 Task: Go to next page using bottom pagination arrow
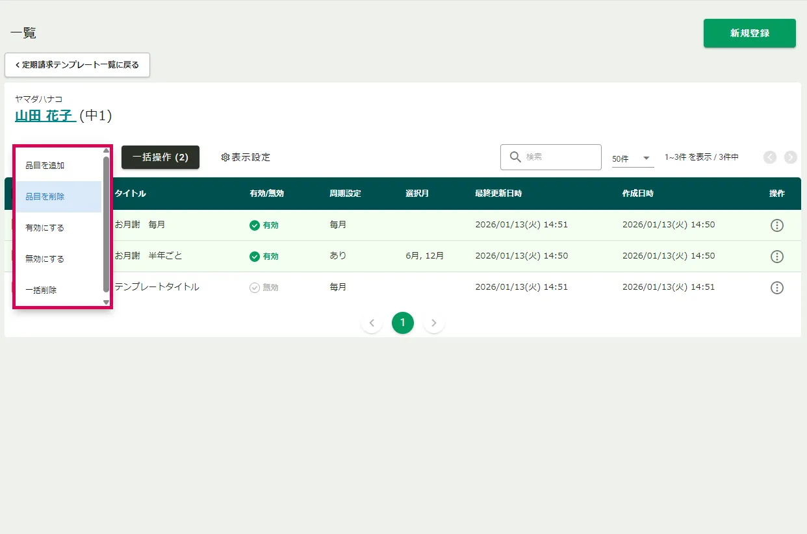pos(434,323)
